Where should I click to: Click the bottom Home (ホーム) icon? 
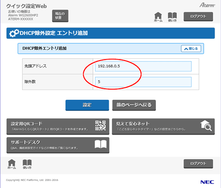(12, 164)
